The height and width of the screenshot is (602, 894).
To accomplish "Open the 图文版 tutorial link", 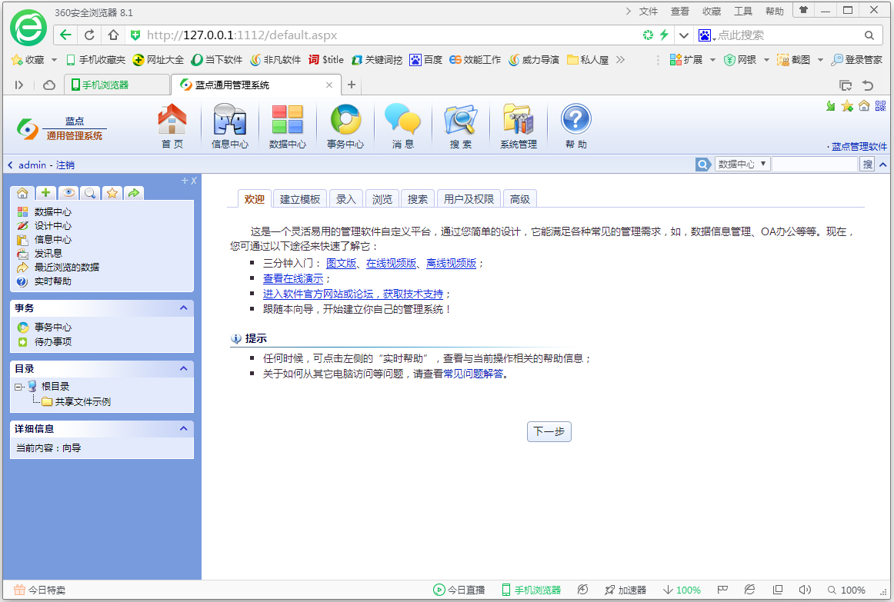I will (341, 263).
